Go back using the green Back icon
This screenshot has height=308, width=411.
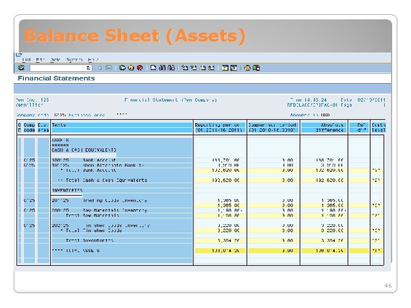[x=122, y=68]
